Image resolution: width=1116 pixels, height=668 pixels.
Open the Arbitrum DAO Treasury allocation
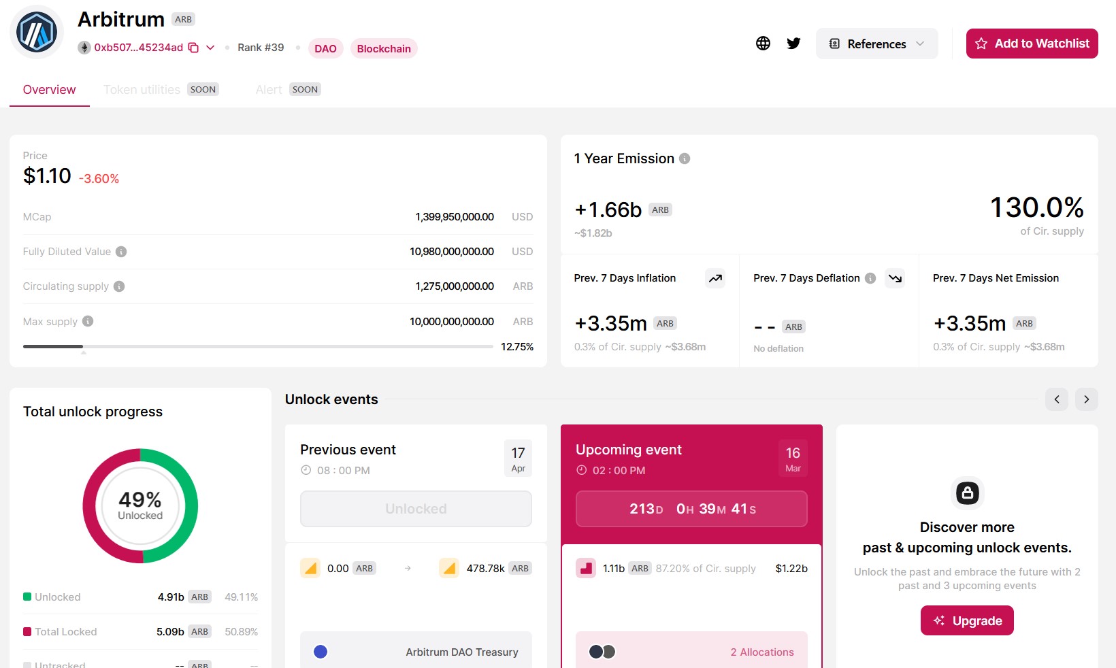[416, 650]
